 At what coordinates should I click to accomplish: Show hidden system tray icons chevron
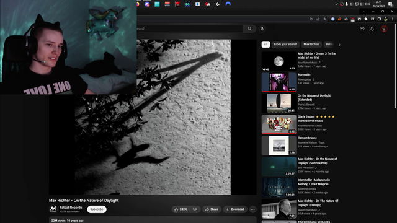coord(336,4)
